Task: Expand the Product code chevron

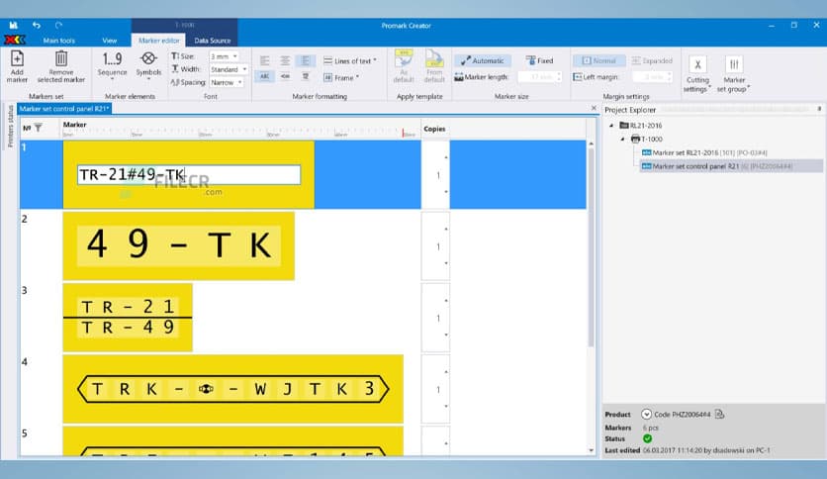Action: [647, 414]
